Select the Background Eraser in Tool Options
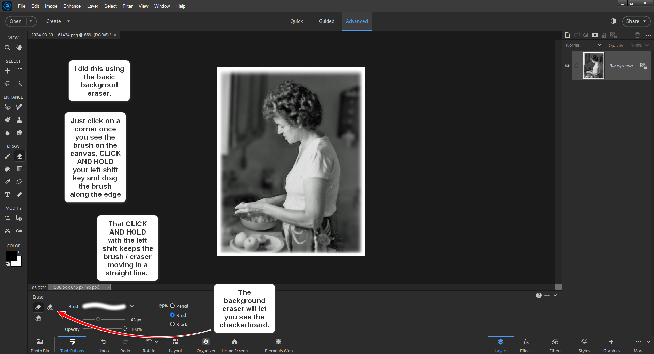The width and height of the screenshot is (654, 354). pos(50,307)
